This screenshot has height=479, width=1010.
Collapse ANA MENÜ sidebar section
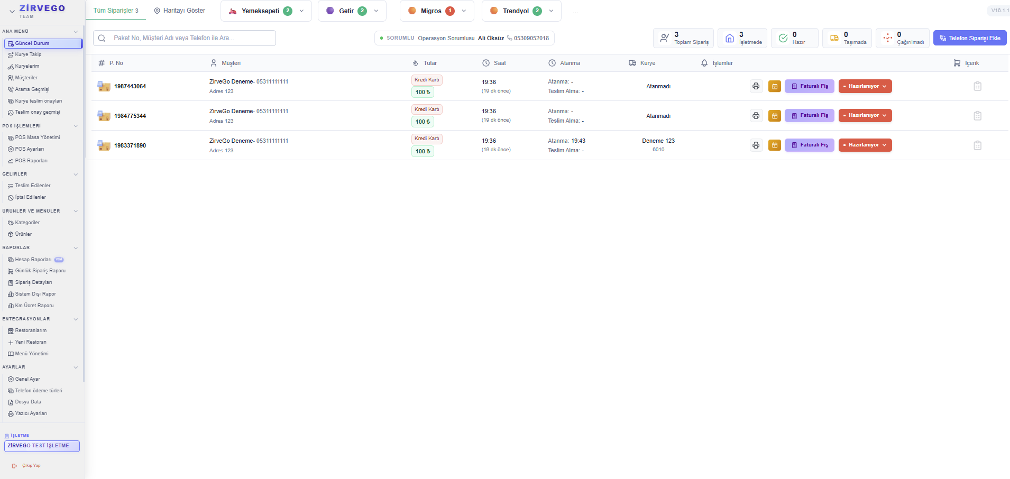(76, 32)
